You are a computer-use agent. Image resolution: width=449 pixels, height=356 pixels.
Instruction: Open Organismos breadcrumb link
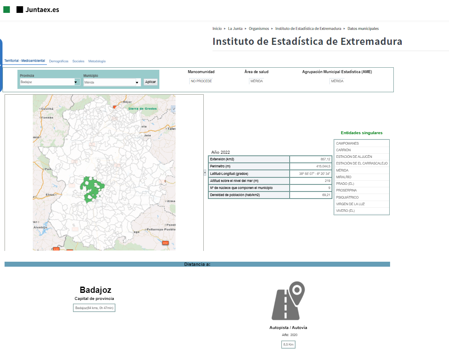point(259,29)
